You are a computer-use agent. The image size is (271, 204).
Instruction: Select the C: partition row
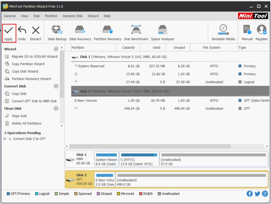(x=170, y=74)
